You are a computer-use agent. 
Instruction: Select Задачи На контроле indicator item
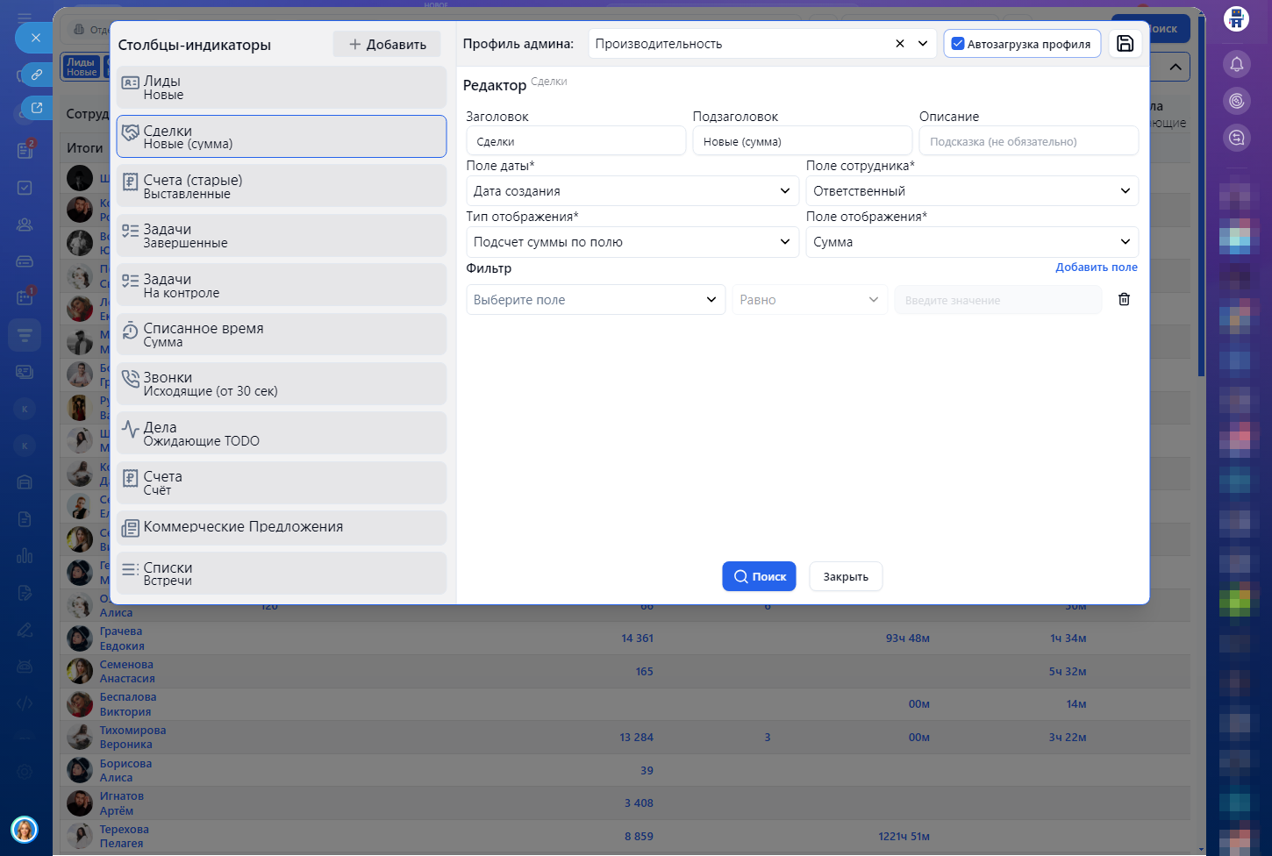coord(281,285)
